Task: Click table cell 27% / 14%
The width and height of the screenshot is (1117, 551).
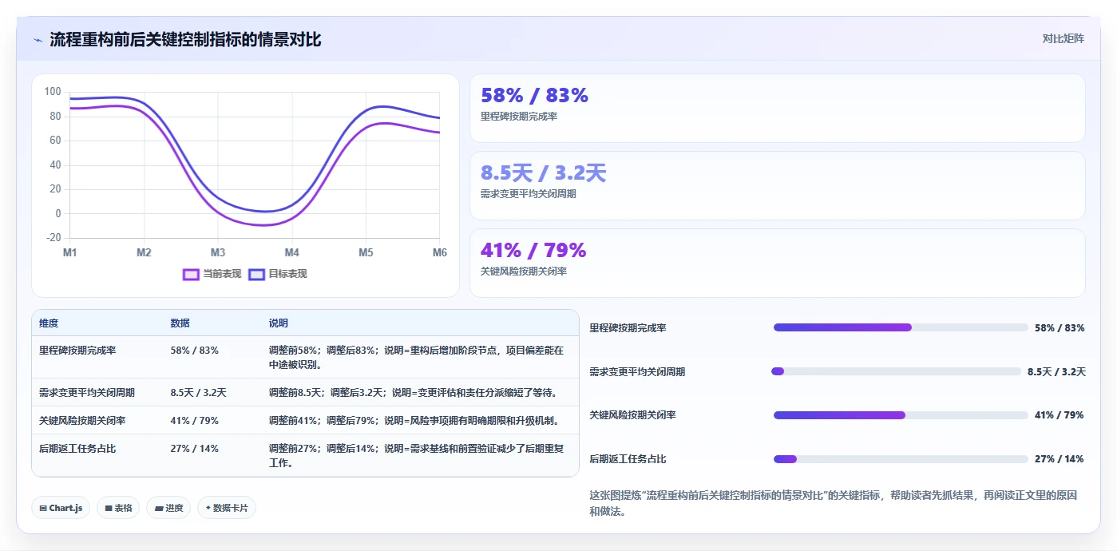Action: (x=194, y=449)
